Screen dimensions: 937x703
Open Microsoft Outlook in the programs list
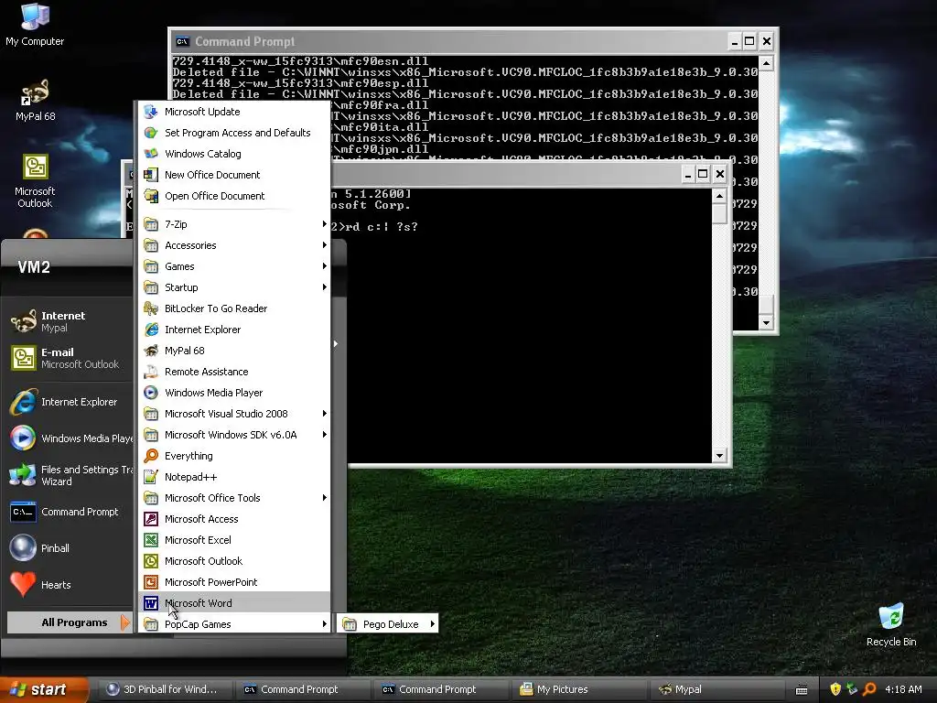[x=234, y=561]
